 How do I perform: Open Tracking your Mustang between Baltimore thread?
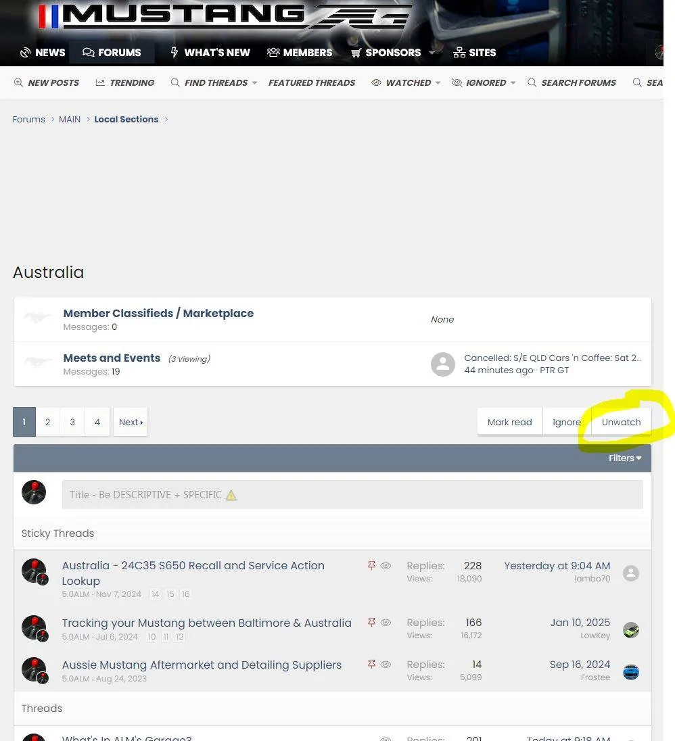[206, 623]
